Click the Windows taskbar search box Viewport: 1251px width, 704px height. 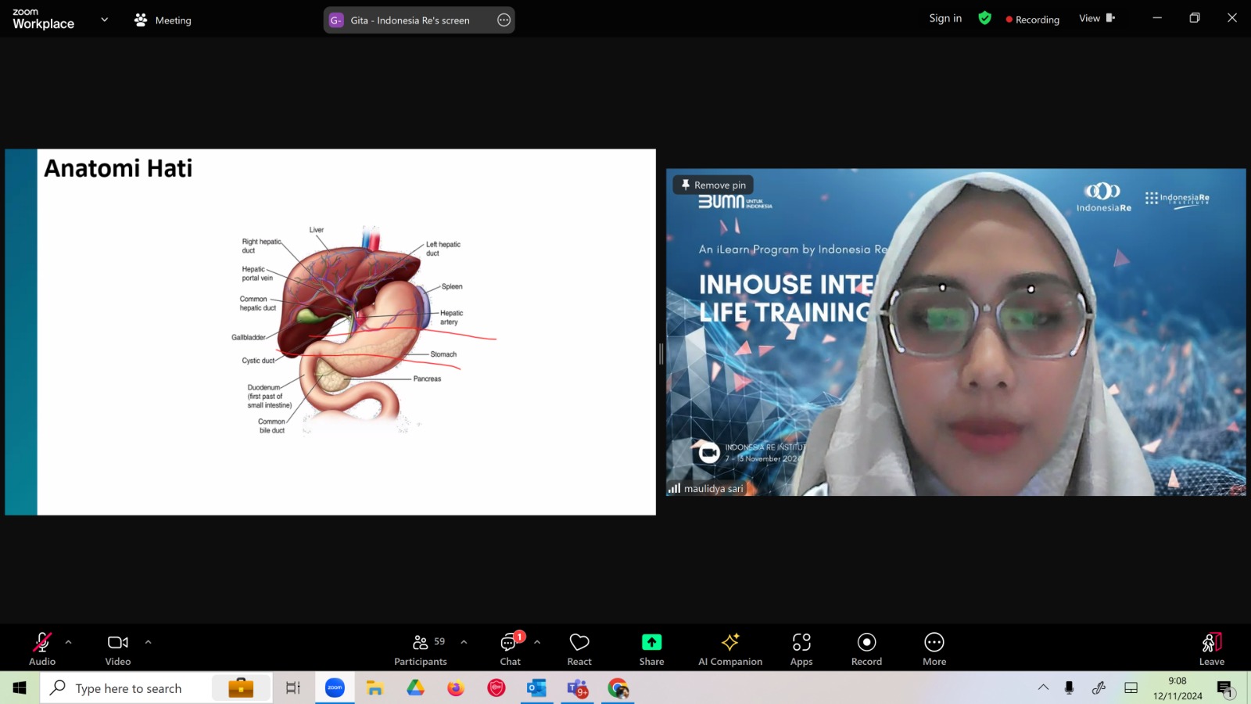coord(156,688)
